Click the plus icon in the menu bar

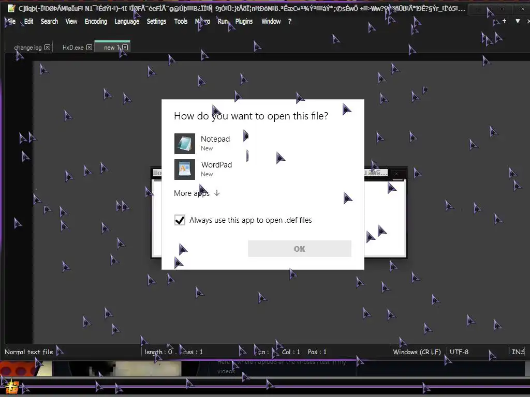(504, 21)
